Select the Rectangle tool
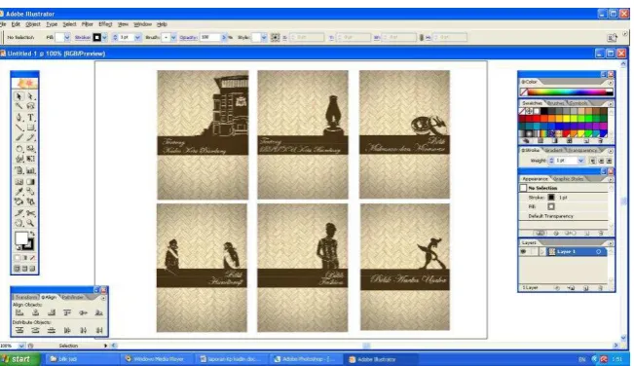 31,128
